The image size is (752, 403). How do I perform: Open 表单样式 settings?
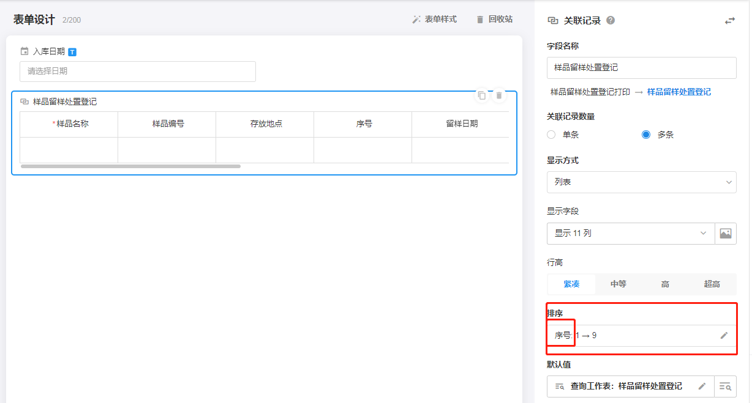(434, 20)
